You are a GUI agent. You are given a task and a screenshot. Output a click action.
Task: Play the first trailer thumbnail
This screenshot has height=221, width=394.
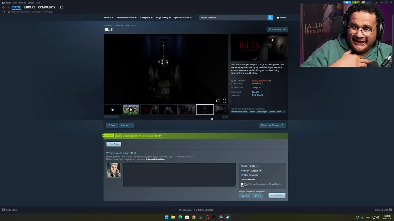[x=113, y=110]
